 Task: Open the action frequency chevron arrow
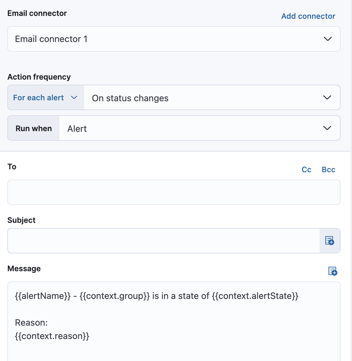tap(327, 97)
